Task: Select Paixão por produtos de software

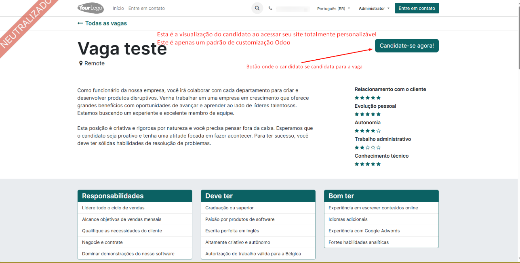Action: coord(258,219)
